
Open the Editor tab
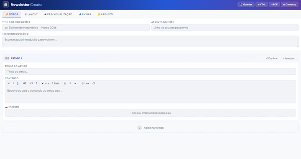(12, 14)
